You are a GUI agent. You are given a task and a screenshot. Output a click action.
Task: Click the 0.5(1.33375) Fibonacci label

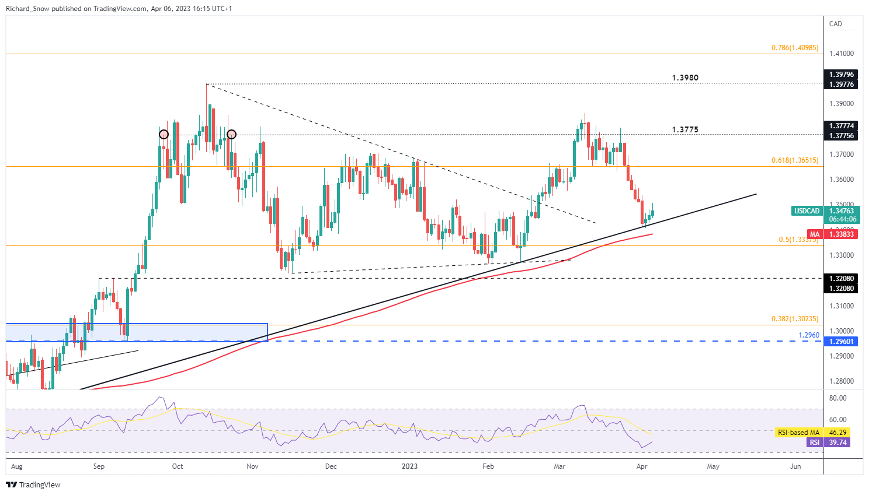[x=798, y=240]
